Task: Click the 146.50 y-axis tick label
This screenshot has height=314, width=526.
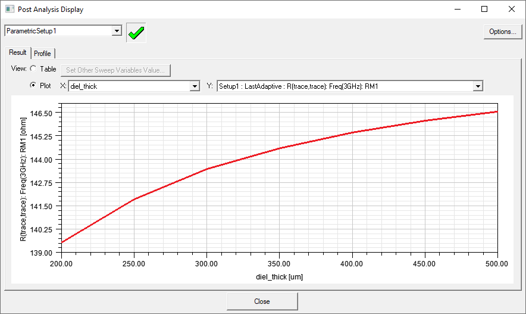Action: click(x=42, y=113)
